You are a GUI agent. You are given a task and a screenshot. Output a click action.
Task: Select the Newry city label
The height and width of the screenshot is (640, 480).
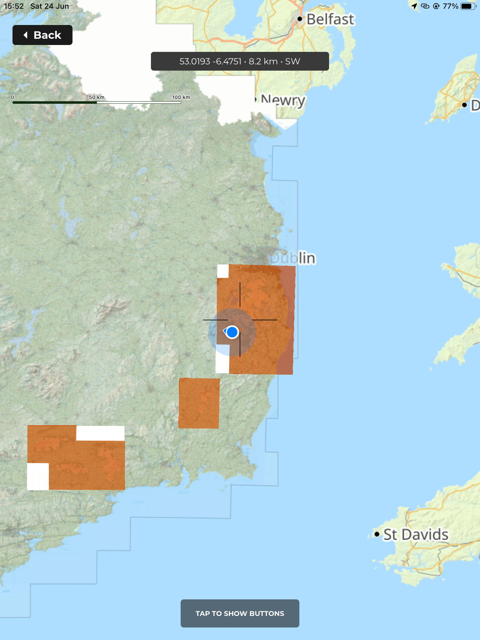[282, 100]
